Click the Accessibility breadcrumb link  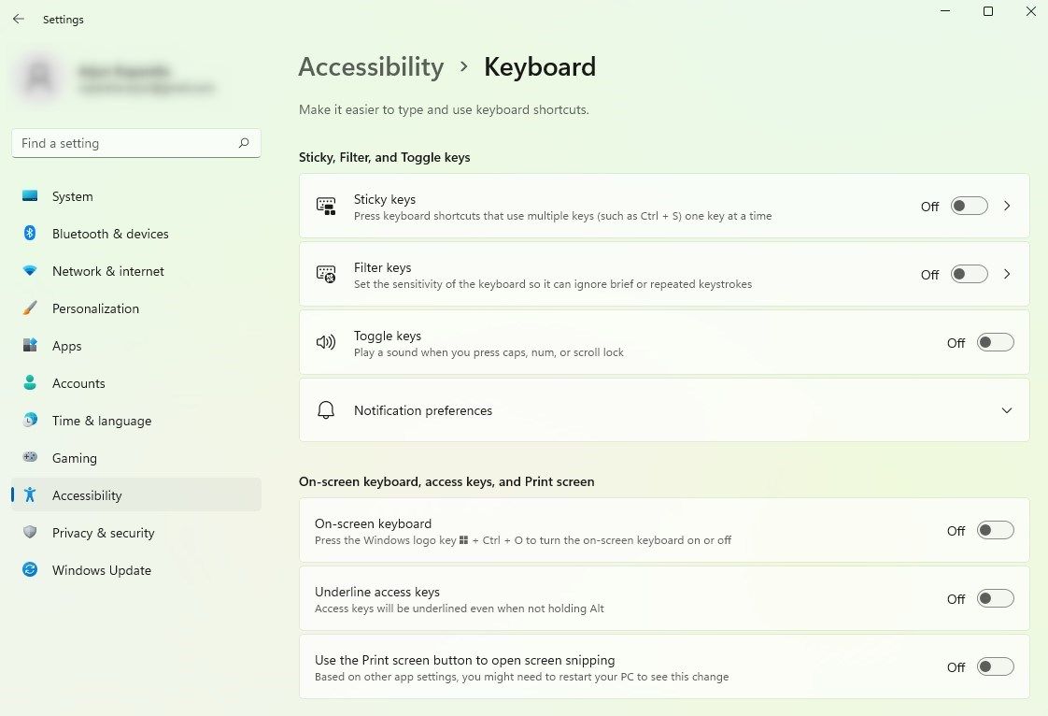pos(371,67)
